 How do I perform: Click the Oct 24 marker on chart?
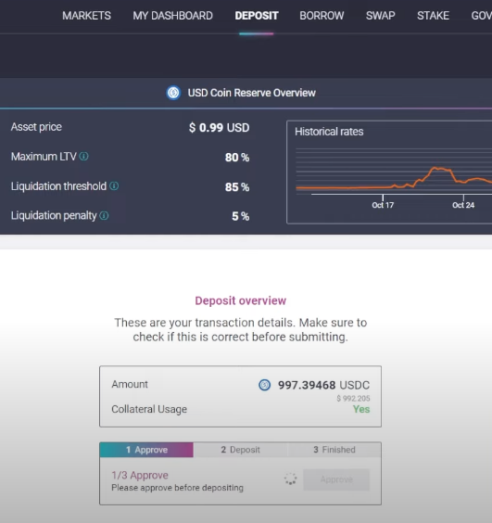pos(463,205)
